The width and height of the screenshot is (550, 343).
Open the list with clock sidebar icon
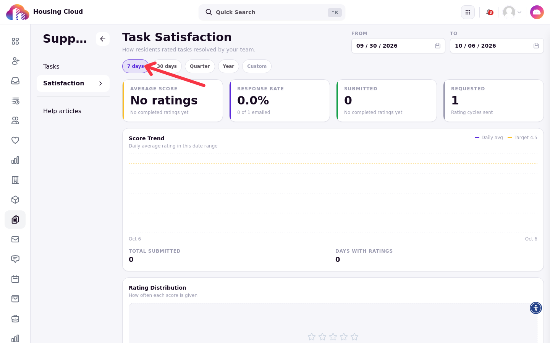[15, 101]
